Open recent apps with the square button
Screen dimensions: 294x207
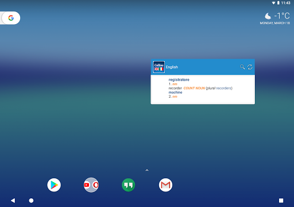pyautogui.click(x=281, y=201)
